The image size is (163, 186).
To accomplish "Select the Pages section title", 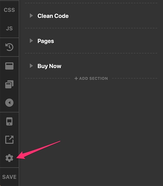I will pos(46,41).
